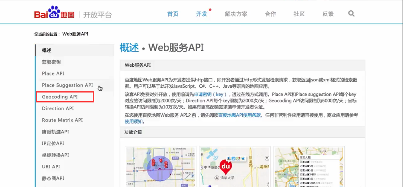Click the Baidu Maps logo
Image resolution: width=403 pixels, height=187 pixels.
(x=54, y=14)
